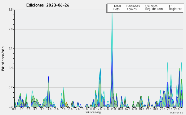
Task: Click the '5 h' x-axis label
Action: pos(49,109)
